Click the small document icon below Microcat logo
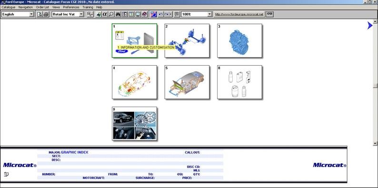Image resolution: width=378 pixels, height=188 pixels. [6, 174]
